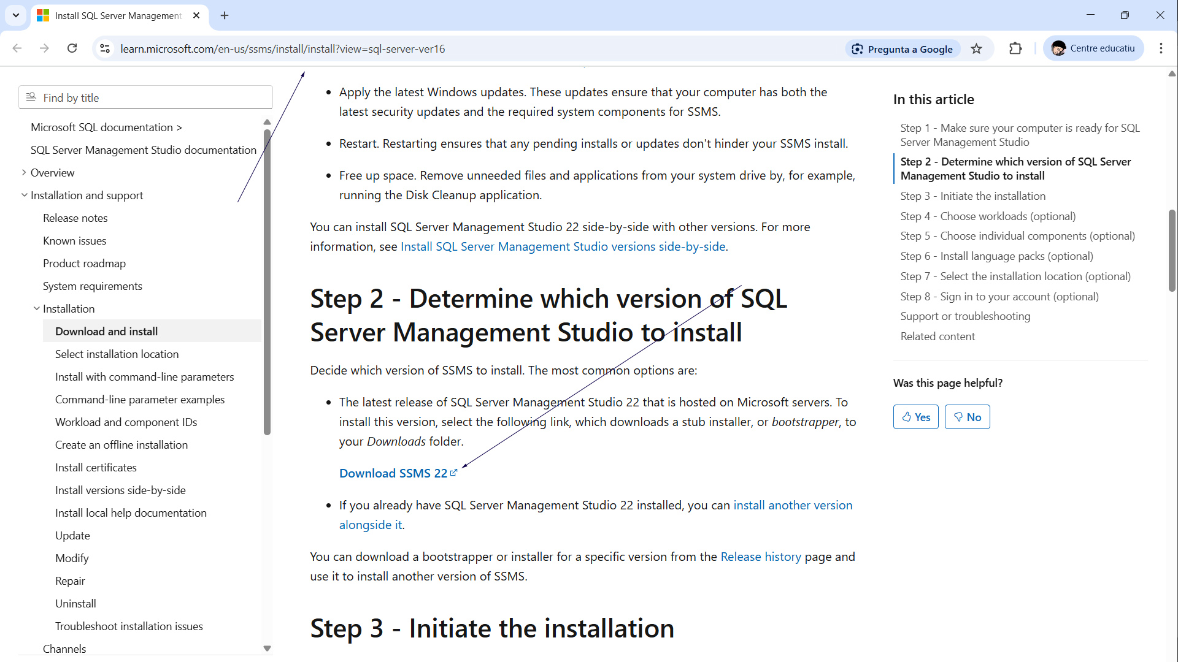
Task: Expand the Overview tree section
Action: [24, 173]
